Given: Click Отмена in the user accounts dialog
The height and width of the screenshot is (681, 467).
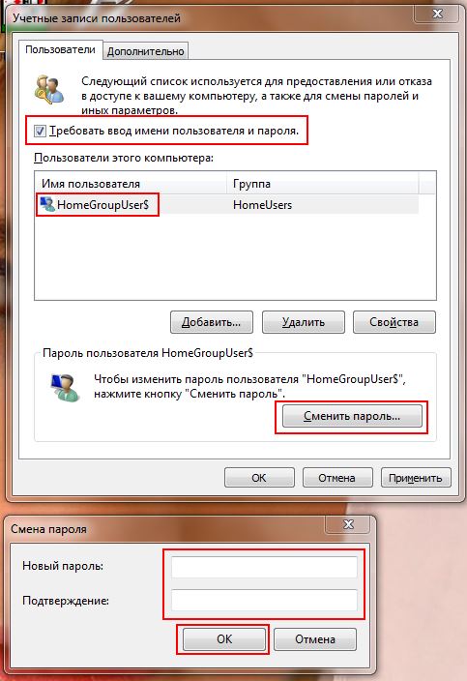Looking at the screenshot, I should pyautogui.click(x=337, y=478).
